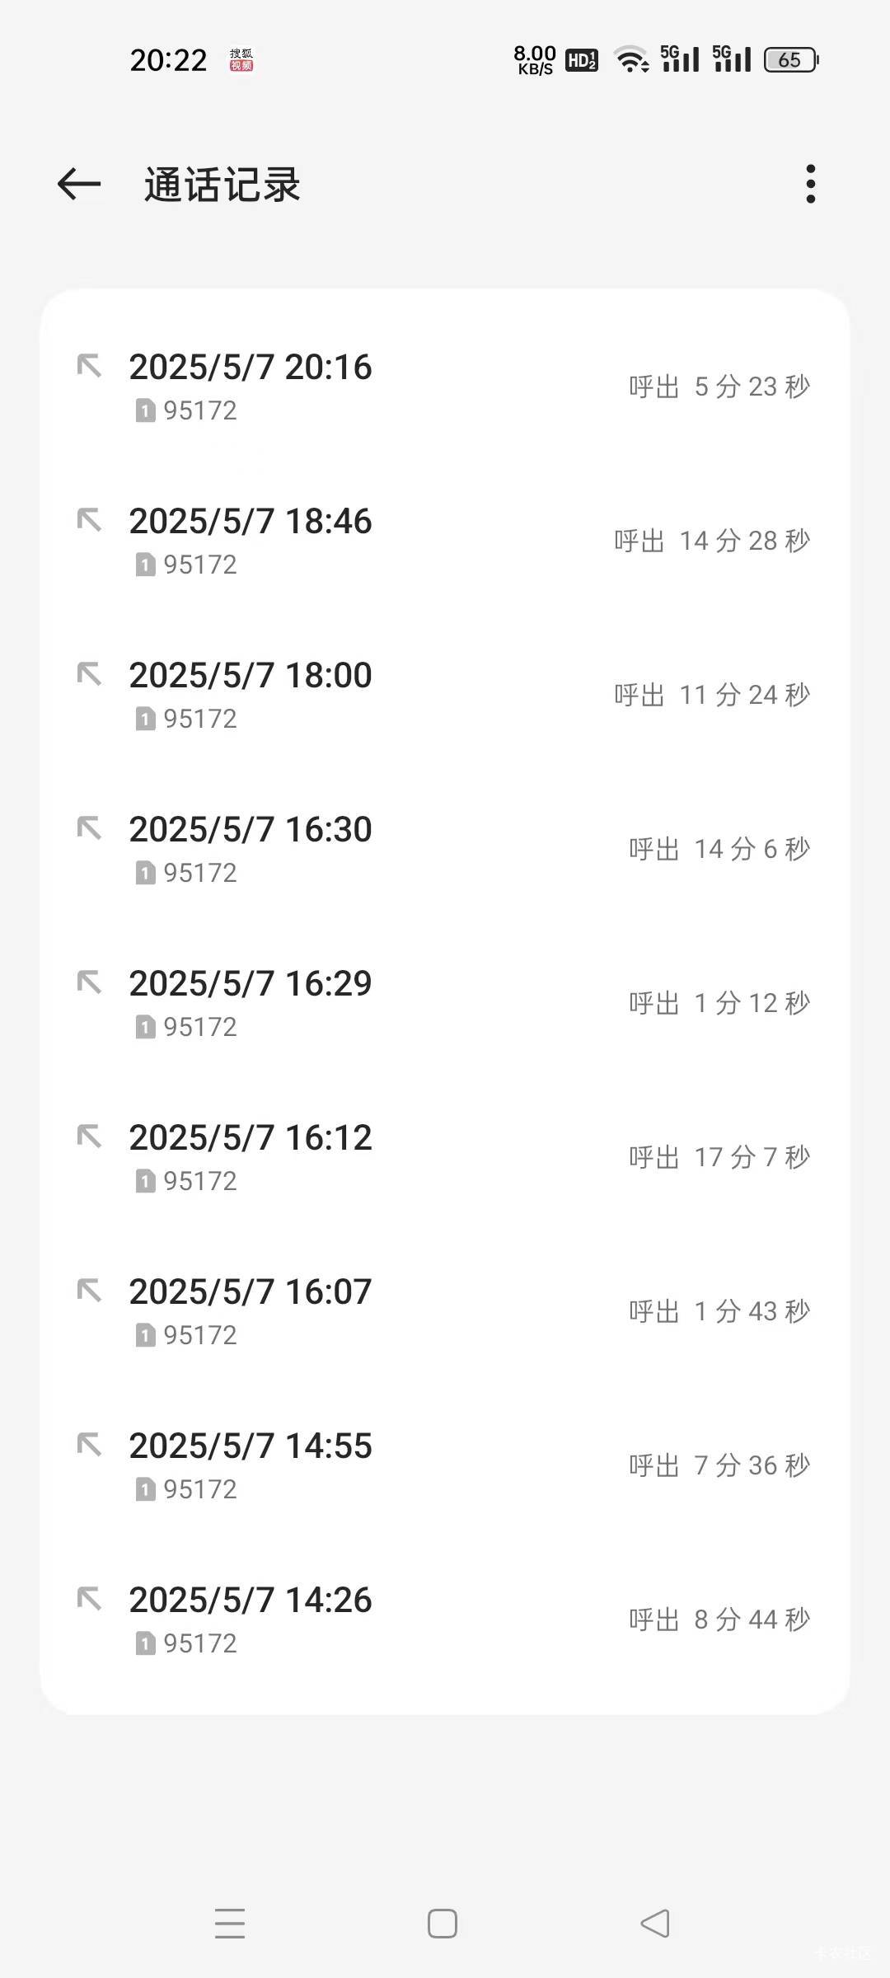Select the call lasting 17 分 7 秒
The height and width of the screenshot is (1978, 890).
[x=445, y=1157]
